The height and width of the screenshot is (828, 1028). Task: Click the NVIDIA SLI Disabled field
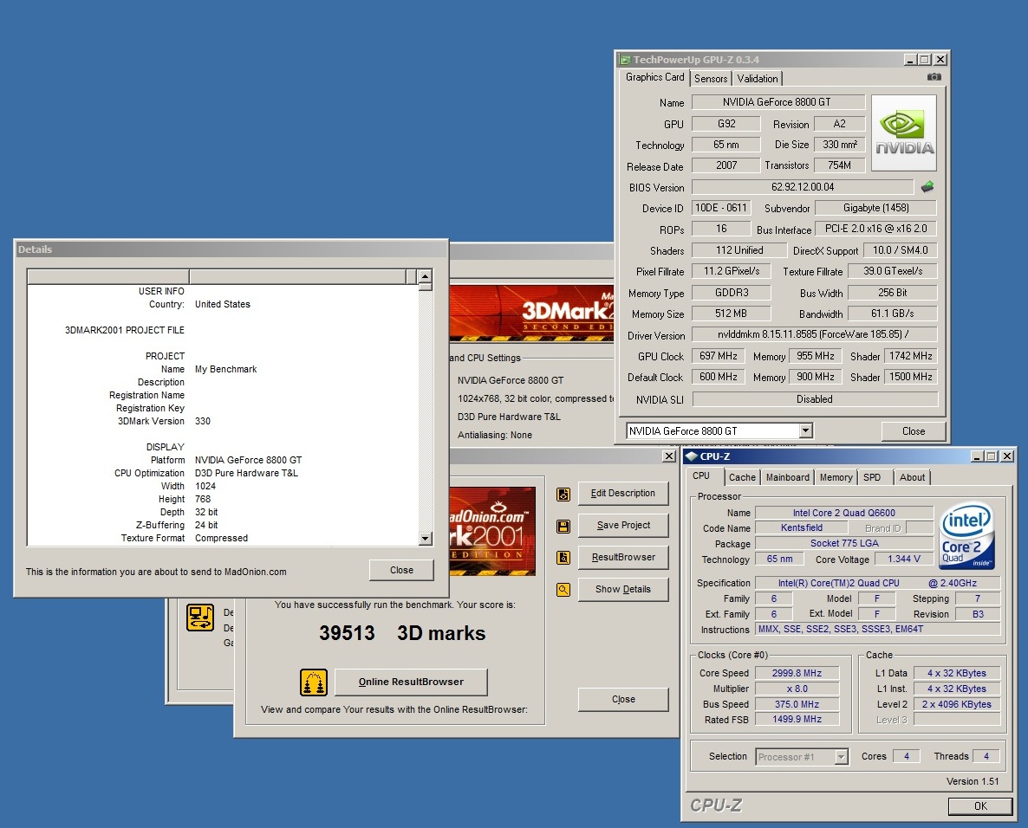815,399
